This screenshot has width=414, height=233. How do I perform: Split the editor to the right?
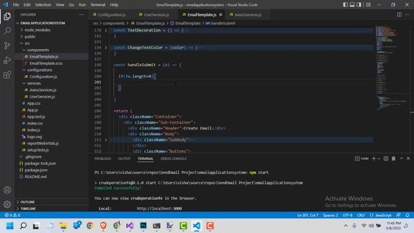(x=399, y=14)
